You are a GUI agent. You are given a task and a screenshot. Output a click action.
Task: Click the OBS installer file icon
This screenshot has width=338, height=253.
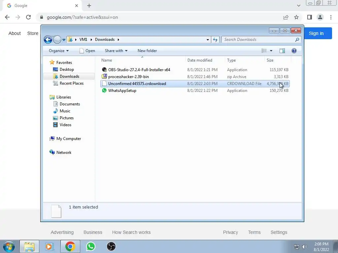(104, 70)
